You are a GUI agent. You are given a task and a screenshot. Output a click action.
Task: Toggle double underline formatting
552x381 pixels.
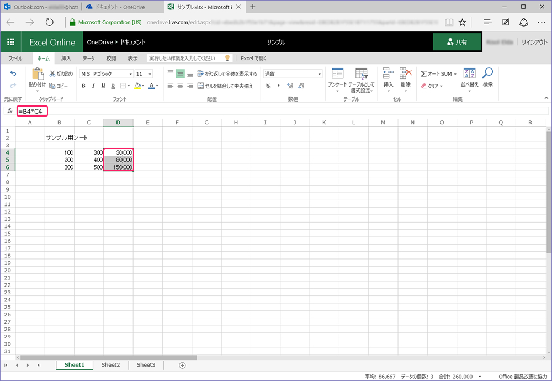(113, 86)
